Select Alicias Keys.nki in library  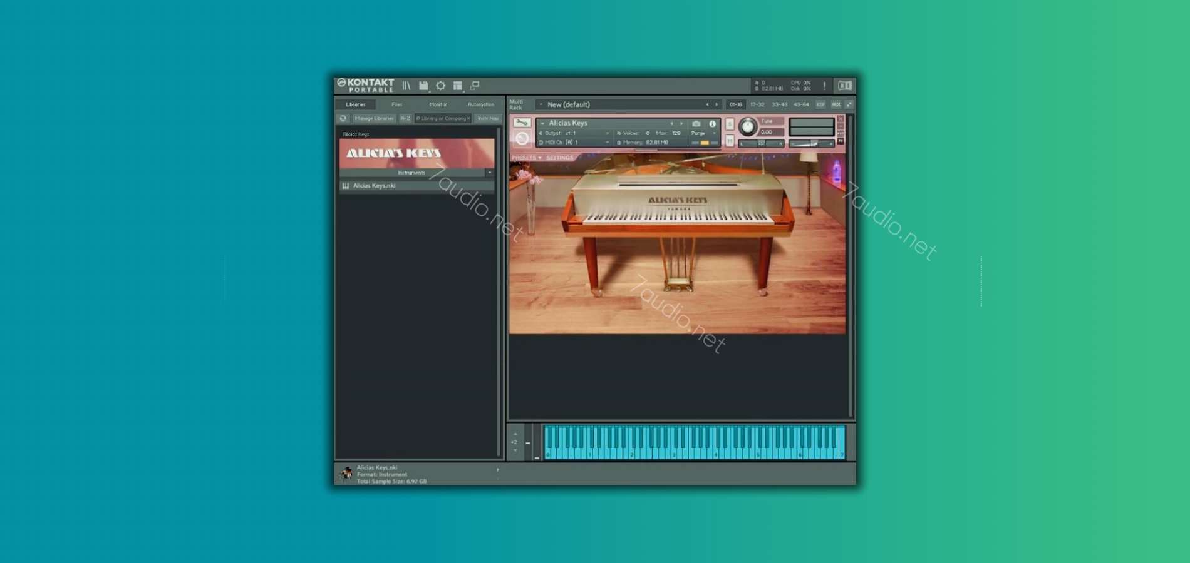coord(416,186)
